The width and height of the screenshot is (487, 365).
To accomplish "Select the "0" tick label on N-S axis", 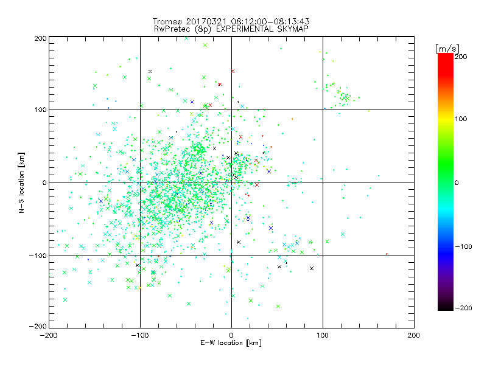I will (44, 182).
